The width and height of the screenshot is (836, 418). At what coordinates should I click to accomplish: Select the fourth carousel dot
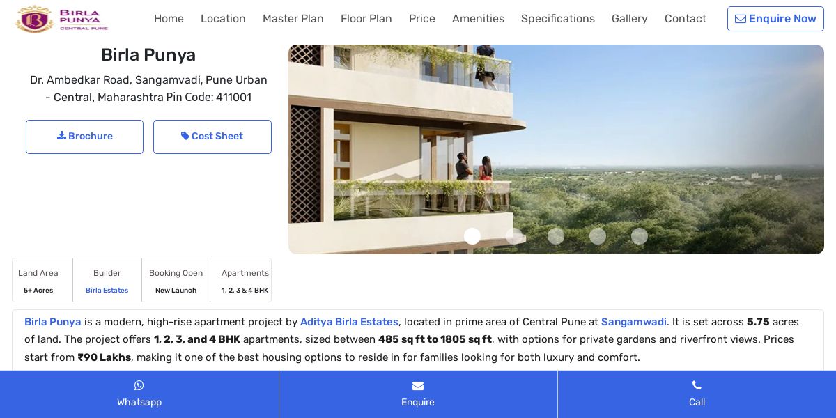click(598, 236)
